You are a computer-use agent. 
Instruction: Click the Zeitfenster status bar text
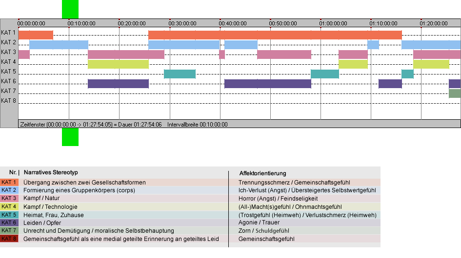pyautogui.click(x=91, y=125)
